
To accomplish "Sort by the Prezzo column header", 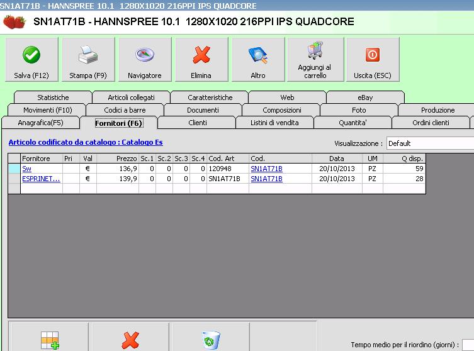I will point(118,159).
